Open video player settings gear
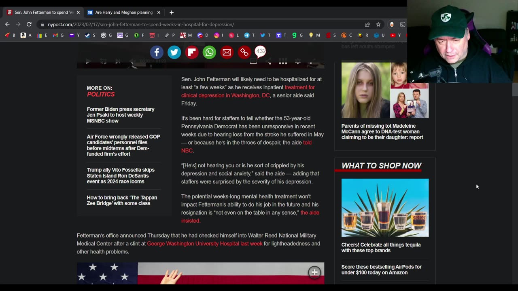Image resolution: width=518 pixels, height=291 pixels. [x=297, y=61]
